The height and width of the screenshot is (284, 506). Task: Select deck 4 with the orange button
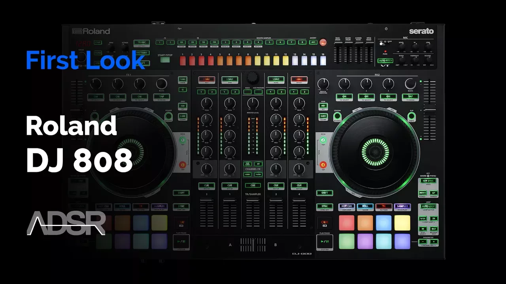[x=323, y=165]
